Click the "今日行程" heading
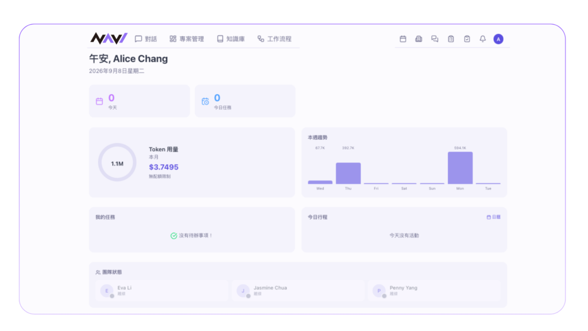 tap(318, 217)
